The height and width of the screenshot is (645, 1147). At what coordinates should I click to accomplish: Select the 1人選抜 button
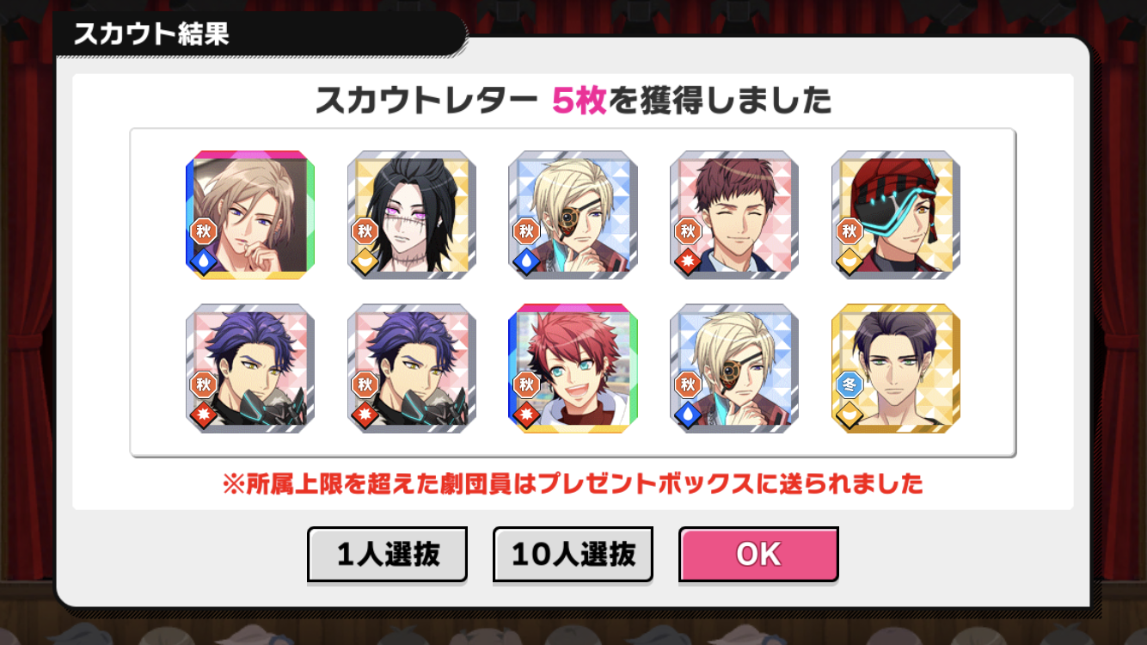click(x=387, y=555)
